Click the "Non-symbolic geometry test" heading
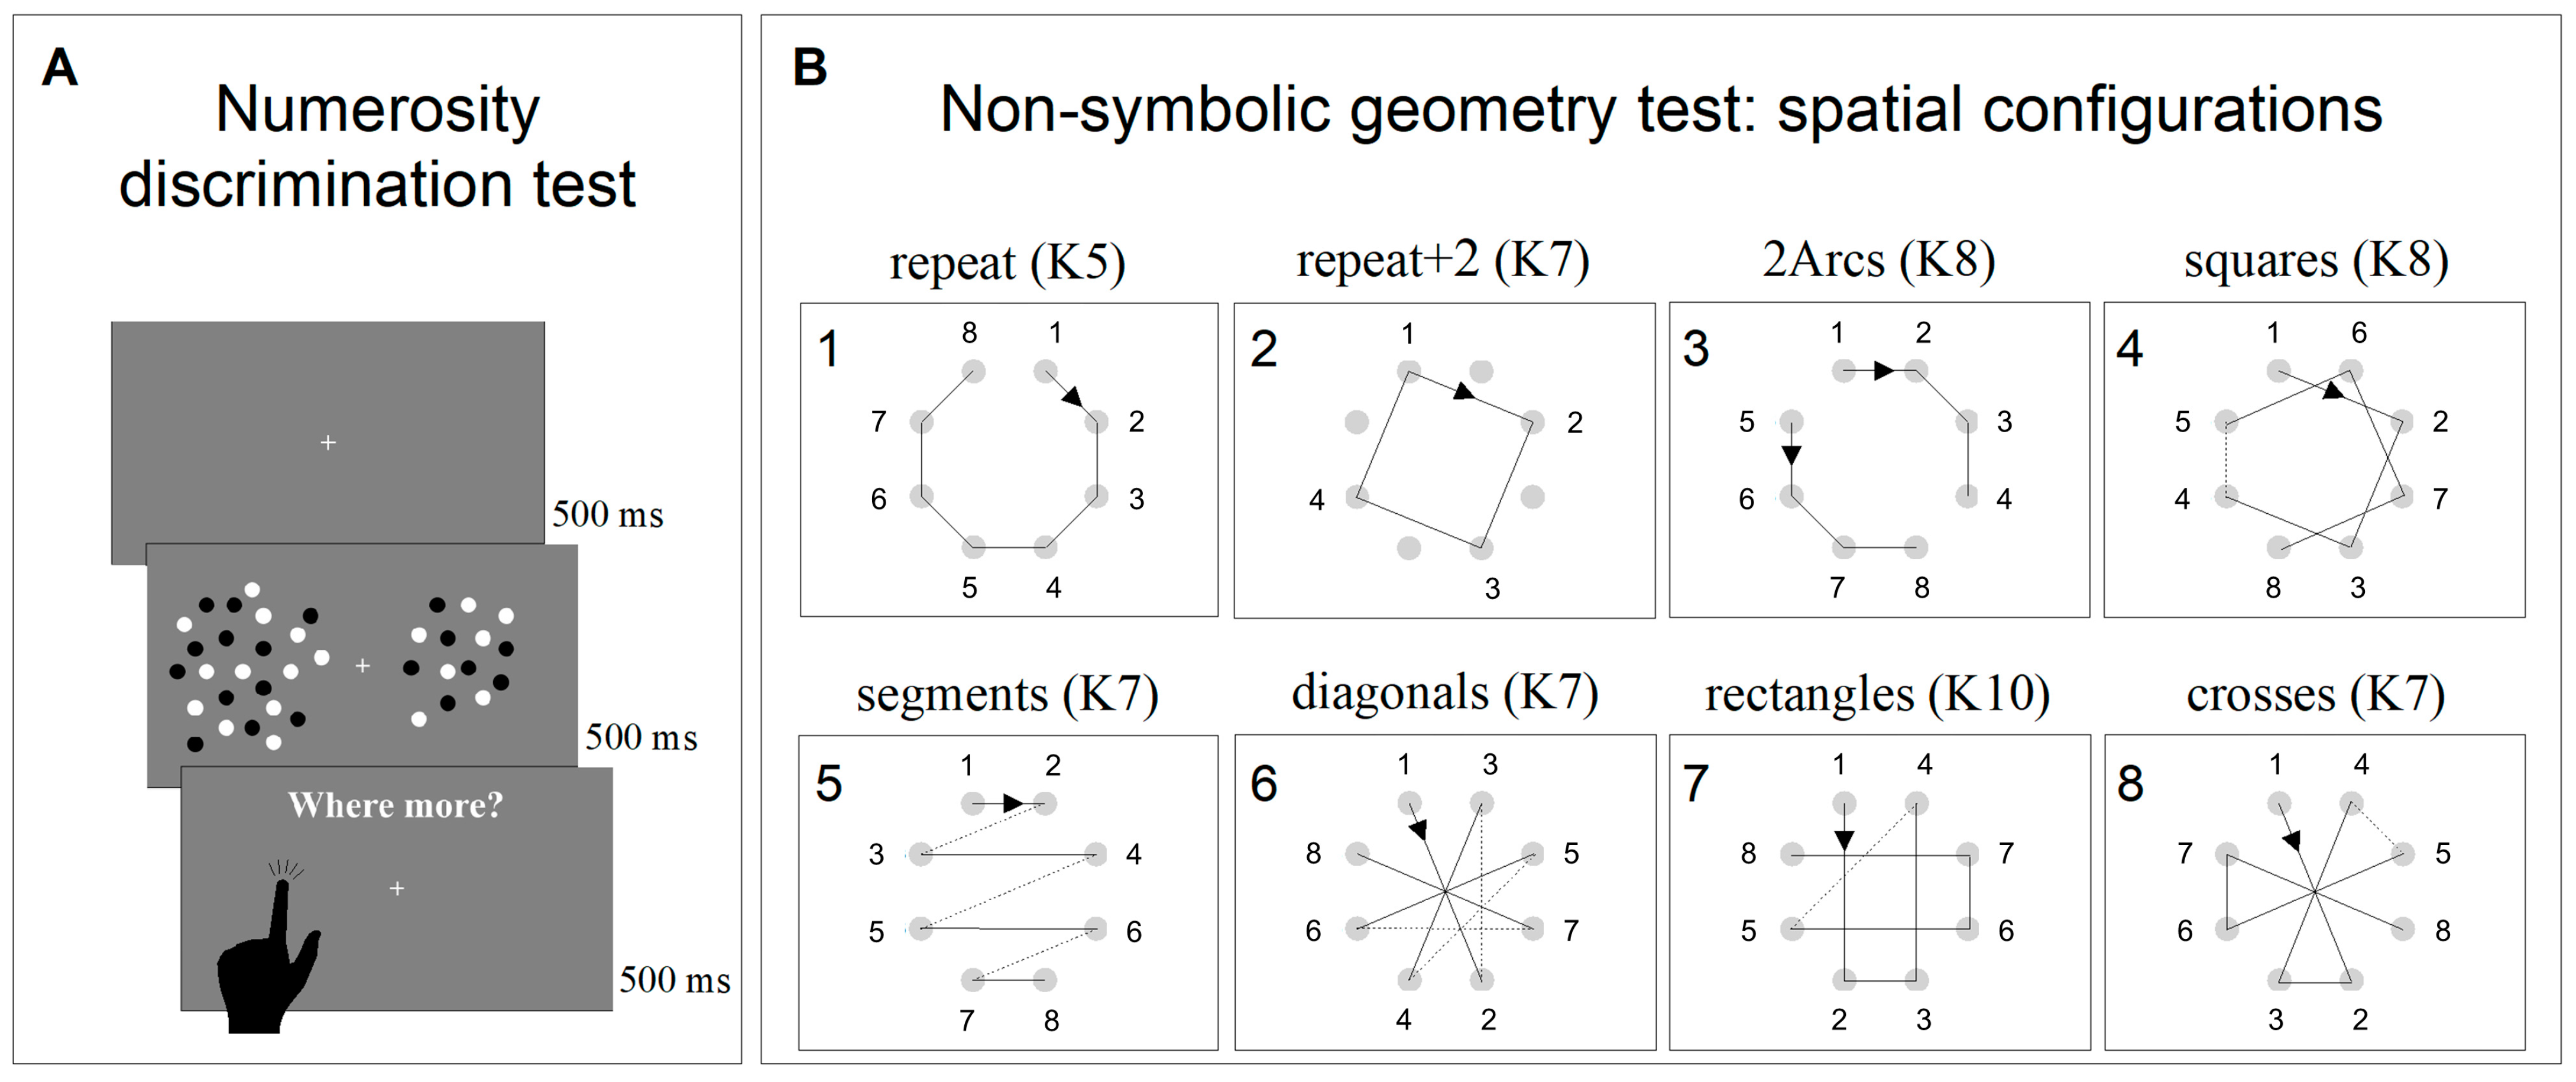 pyautogui.click(x=1660, y=109)
